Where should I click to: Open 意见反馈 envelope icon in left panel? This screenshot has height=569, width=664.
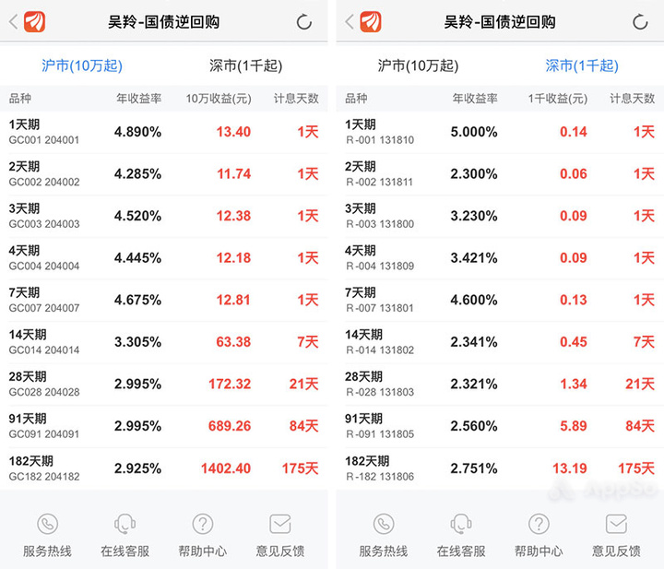click(x=280, y=524)
